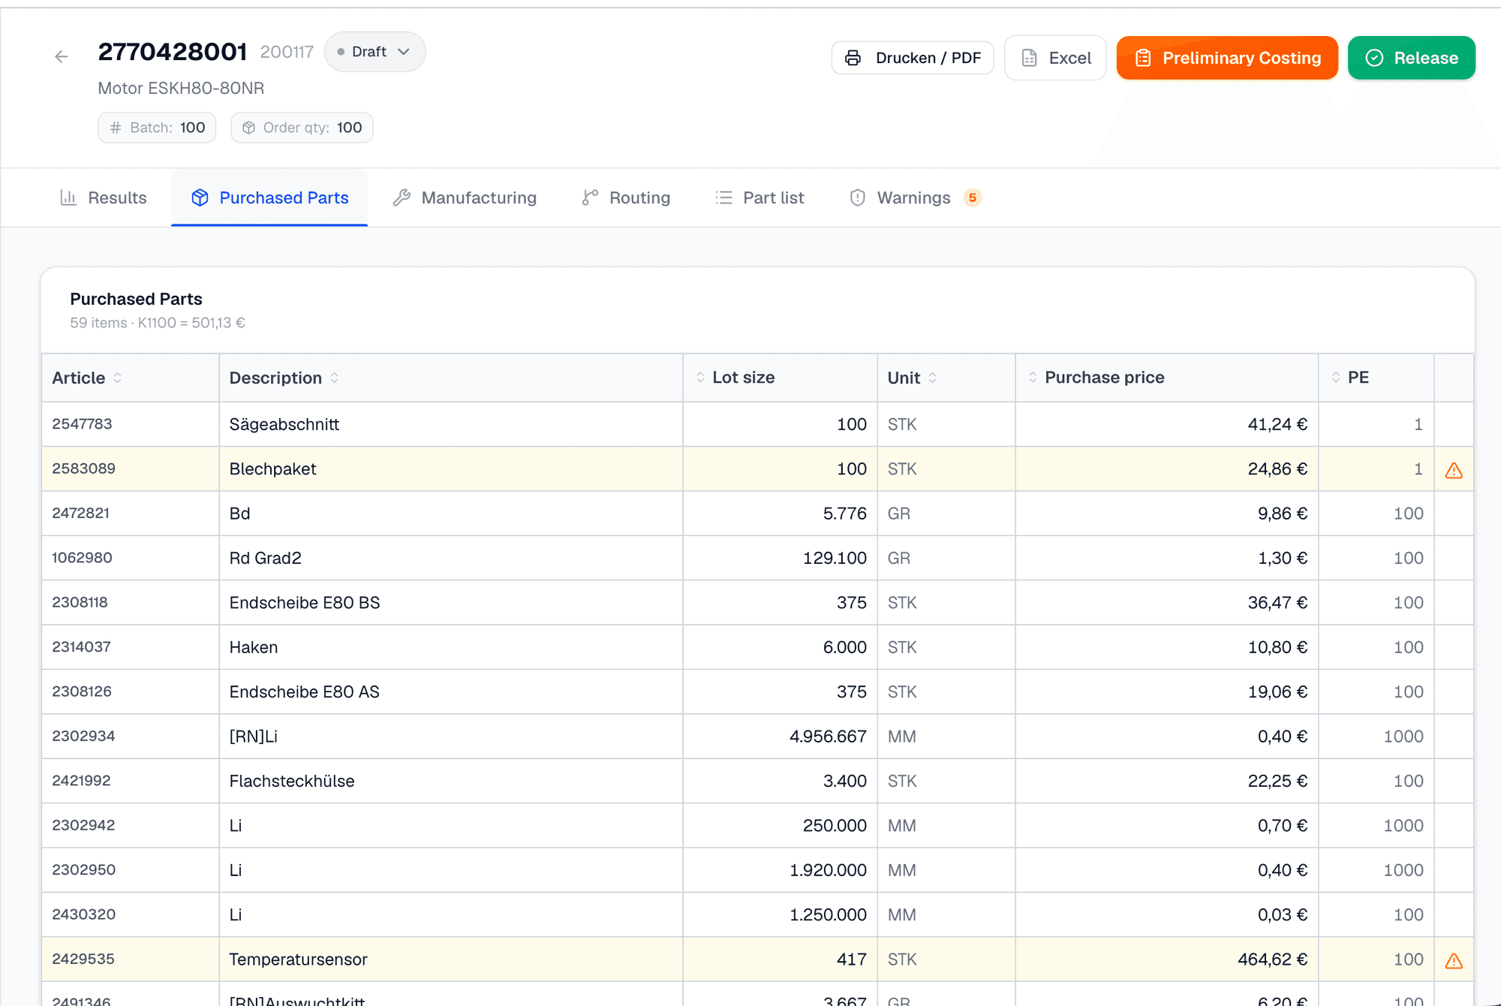Click the Haken description

coord(254,647)
